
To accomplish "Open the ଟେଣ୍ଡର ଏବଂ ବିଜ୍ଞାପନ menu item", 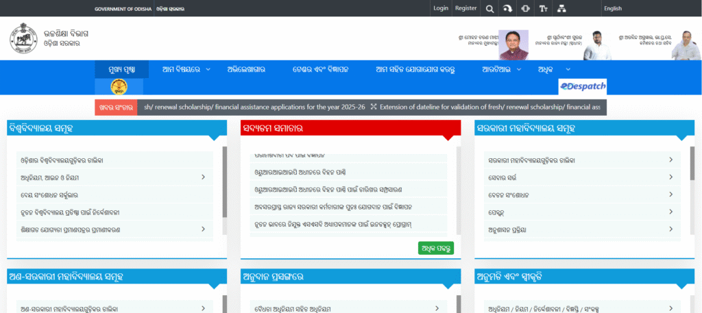I will 321,69.
